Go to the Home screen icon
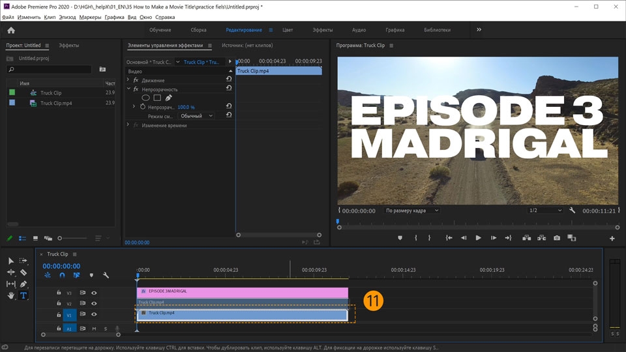Image resolution: width=626 pixels, height=352 pixels. coord(10,30)
